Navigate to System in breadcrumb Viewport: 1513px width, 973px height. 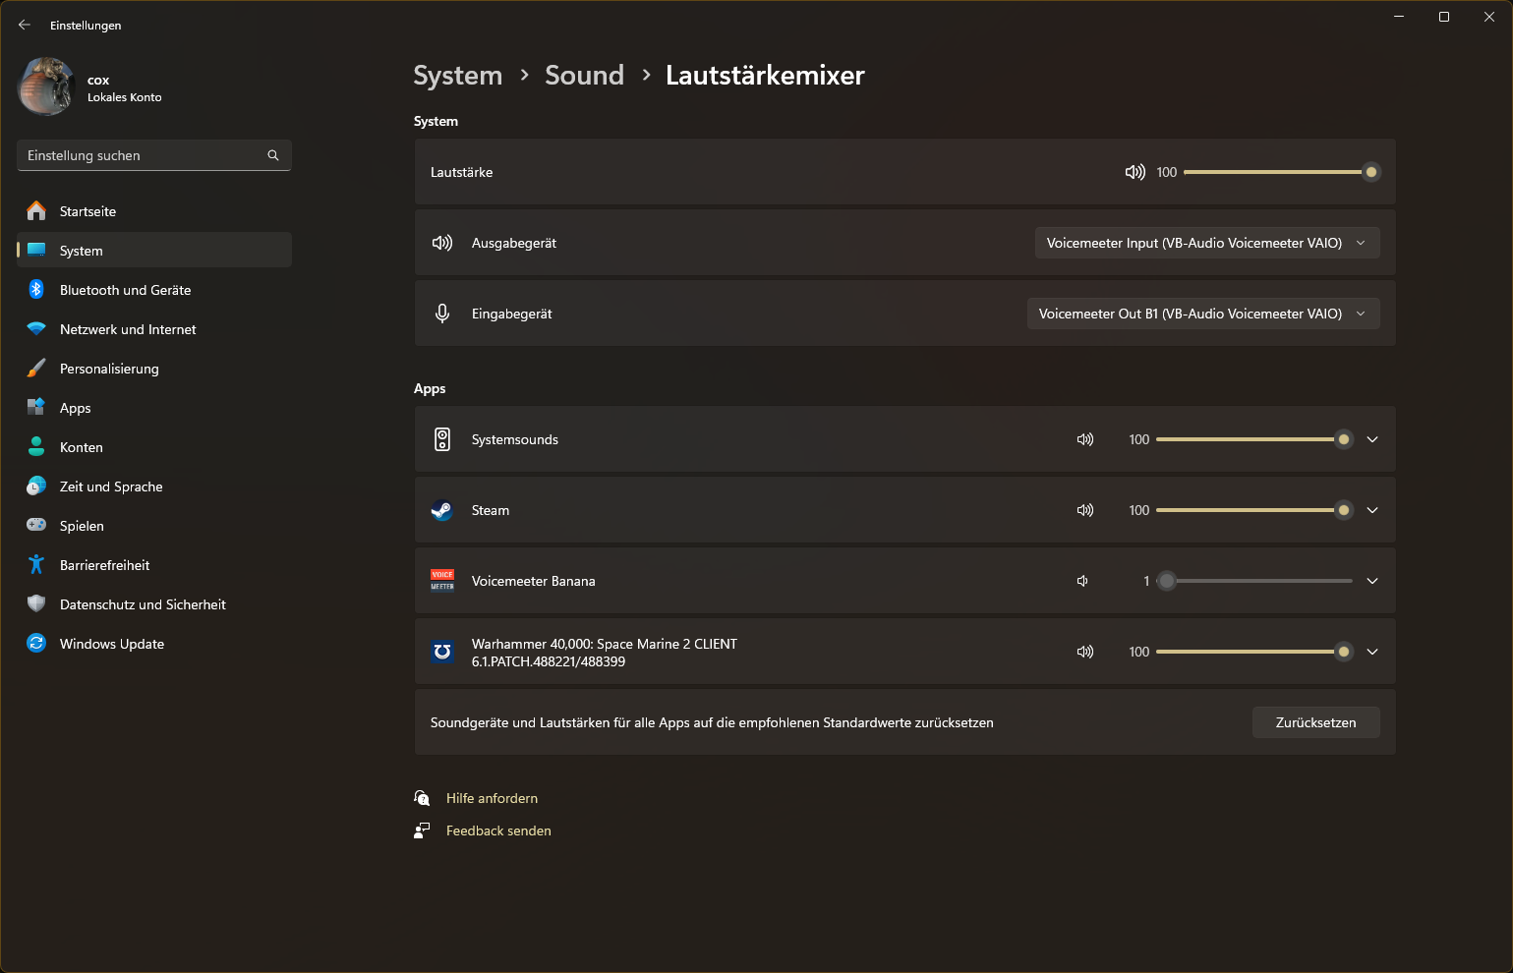pos(458,76)
